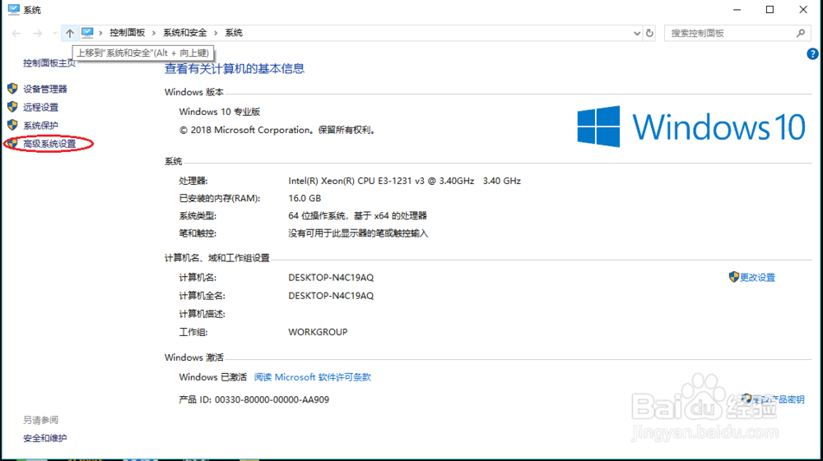Click the shield icon beside 系统保护
Screen dimensions: 823x461
click(12, 125)
